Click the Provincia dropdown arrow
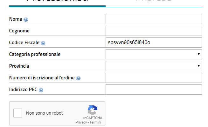208x127 pixels. (x=198, y=66)
